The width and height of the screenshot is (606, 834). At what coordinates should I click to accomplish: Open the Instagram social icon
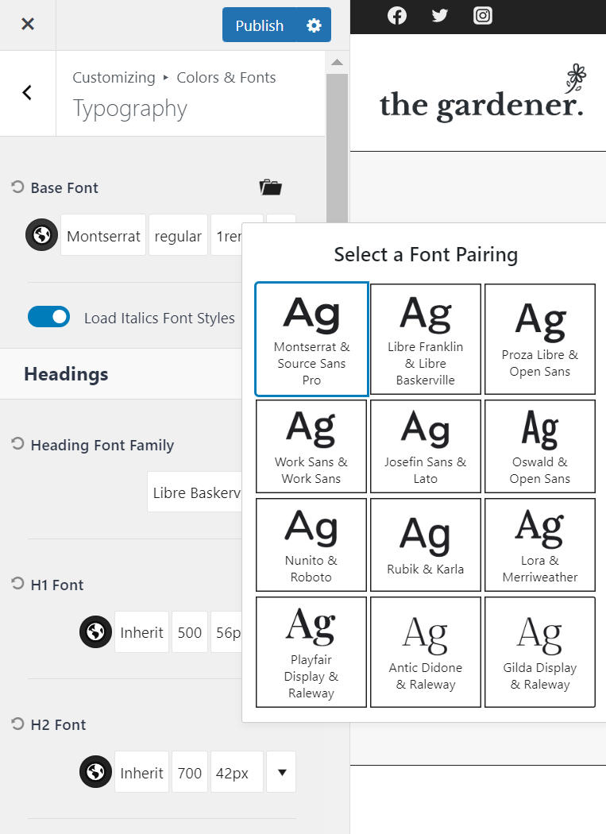[483, 15]
